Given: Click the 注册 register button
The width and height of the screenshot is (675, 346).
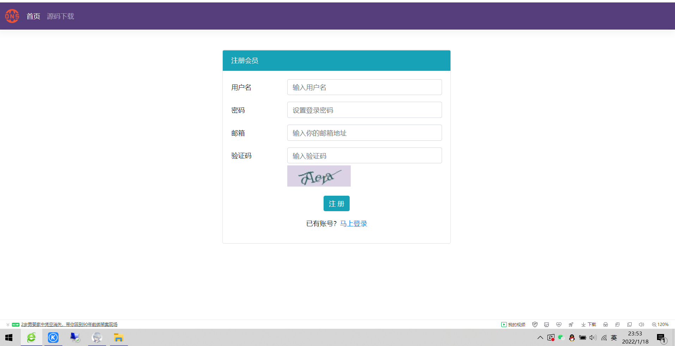Looking at the screenshot, I should click(336, 203).
